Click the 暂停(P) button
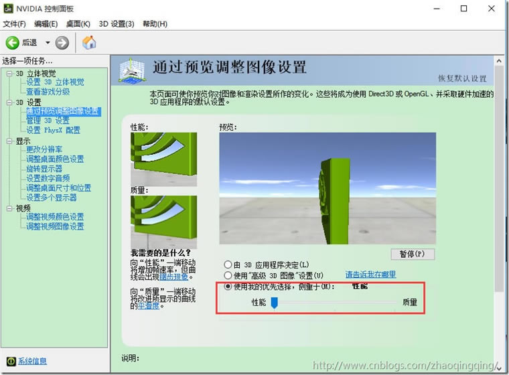 pyautogui.click(x=413, y=254)
